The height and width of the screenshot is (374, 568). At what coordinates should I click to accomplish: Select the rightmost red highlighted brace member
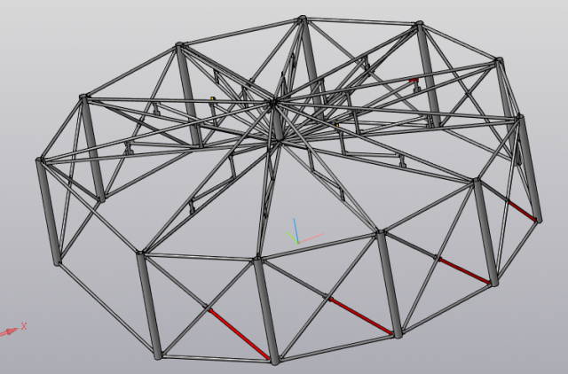tap(522, 212)
